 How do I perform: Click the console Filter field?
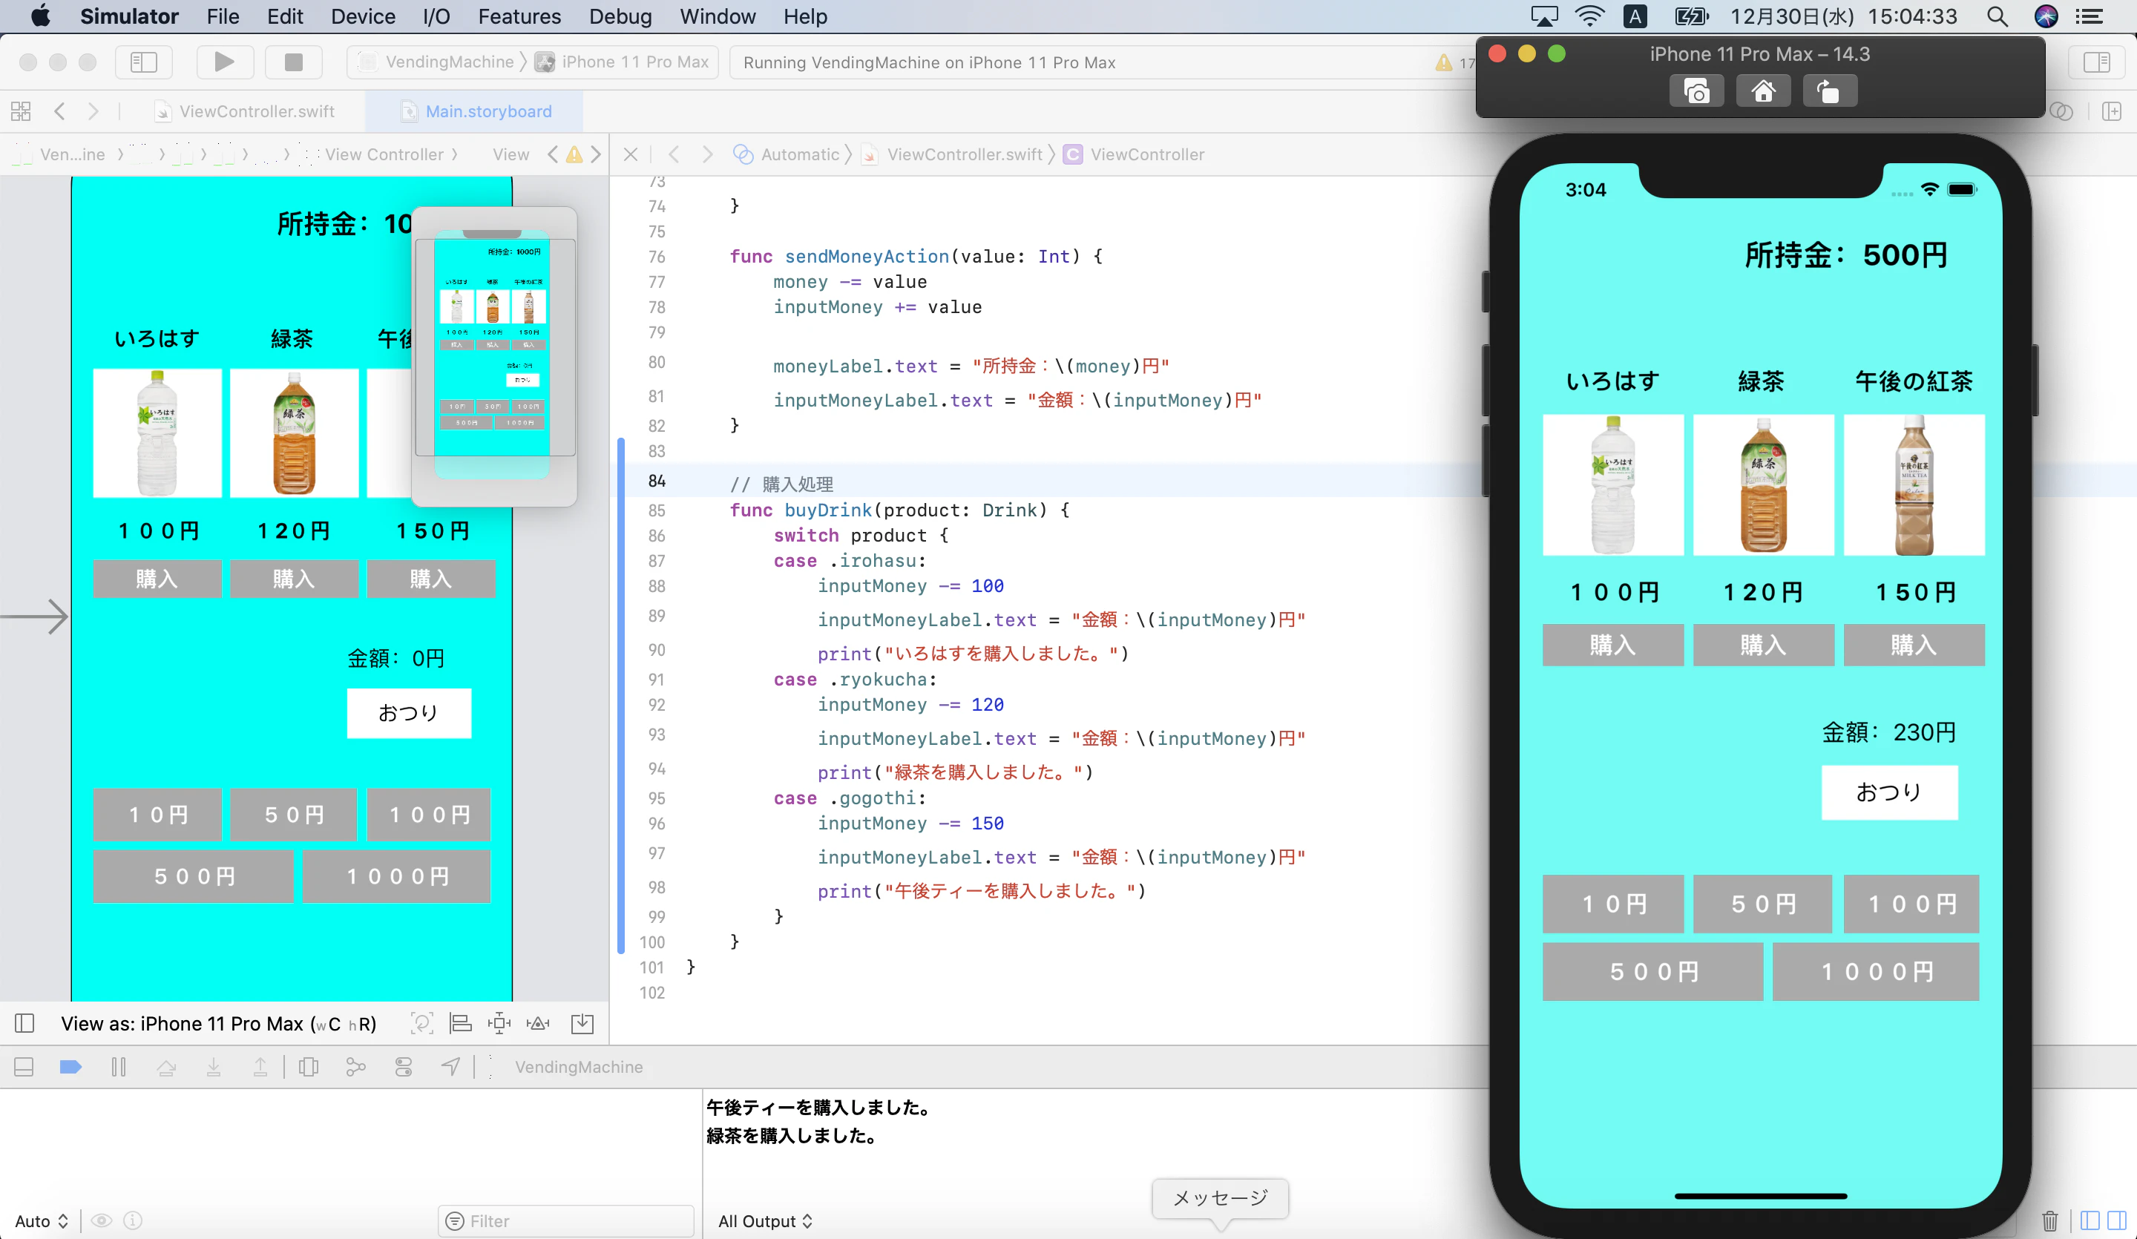pos(566,1220)
